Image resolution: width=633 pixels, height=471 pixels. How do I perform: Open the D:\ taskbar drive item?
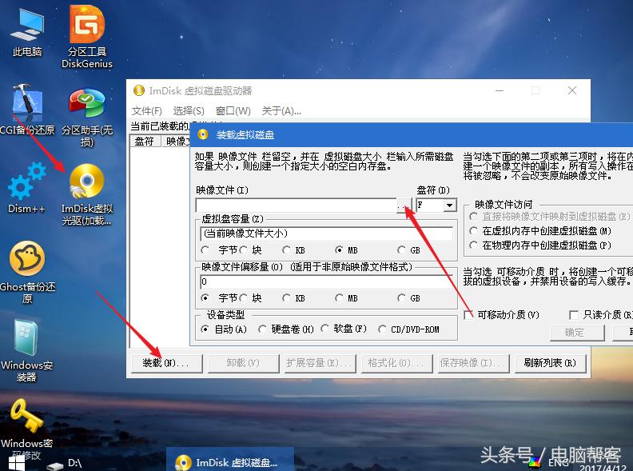click(x=65, y=463)
